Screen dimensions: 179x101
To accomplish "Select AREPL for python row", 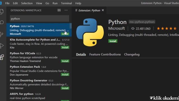I will 39,96.
